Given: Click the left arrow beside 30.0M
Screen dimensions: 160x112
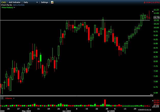Looking at the screenshot, I should (153, 101).
